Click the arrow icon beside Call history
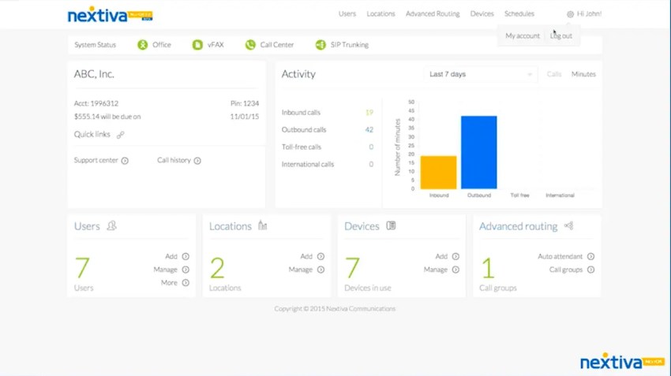The image size is (671, 376). [x=197, y=161]
